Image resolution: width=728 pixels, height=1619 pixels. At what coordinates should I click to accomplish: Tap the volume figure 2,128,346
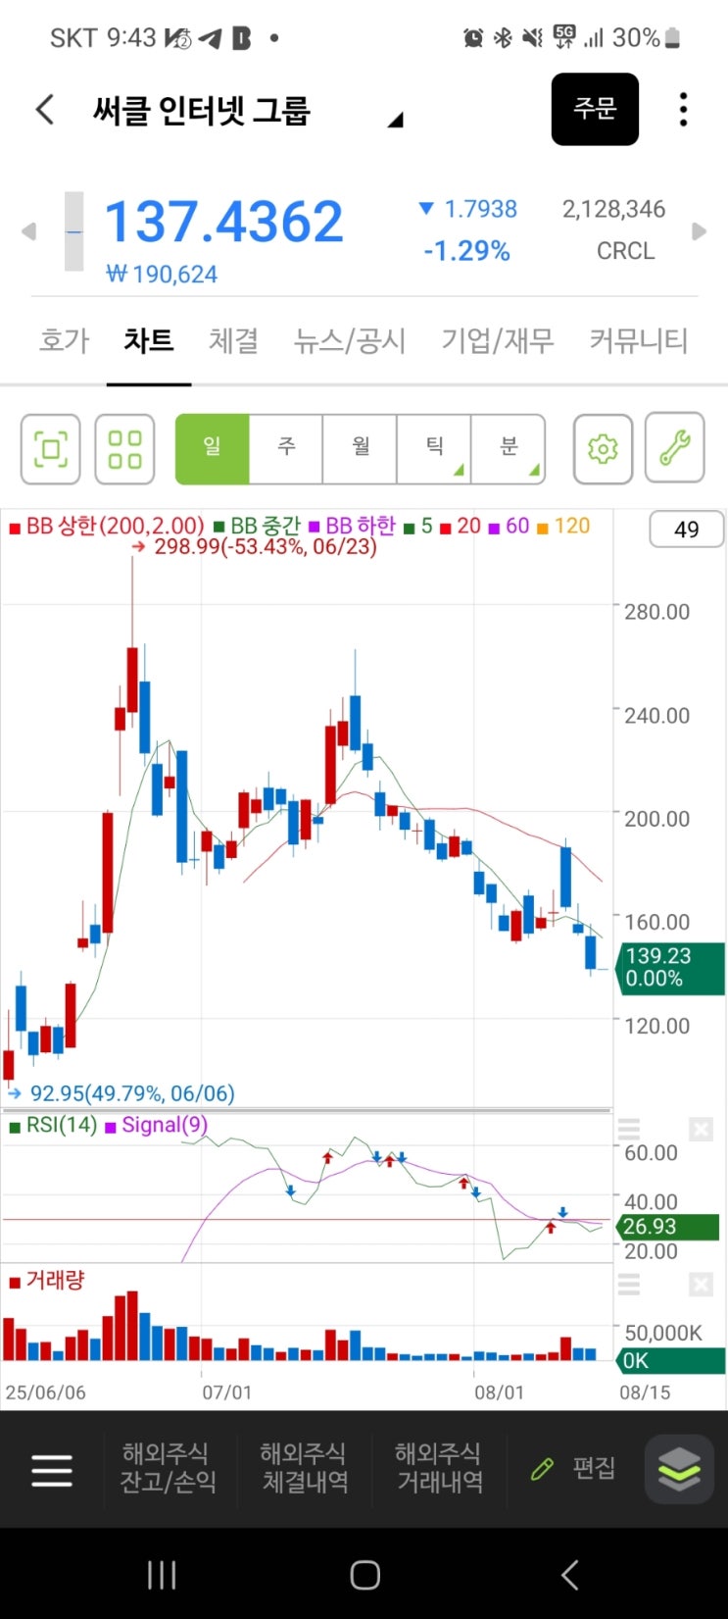click(x=613, y=209)
